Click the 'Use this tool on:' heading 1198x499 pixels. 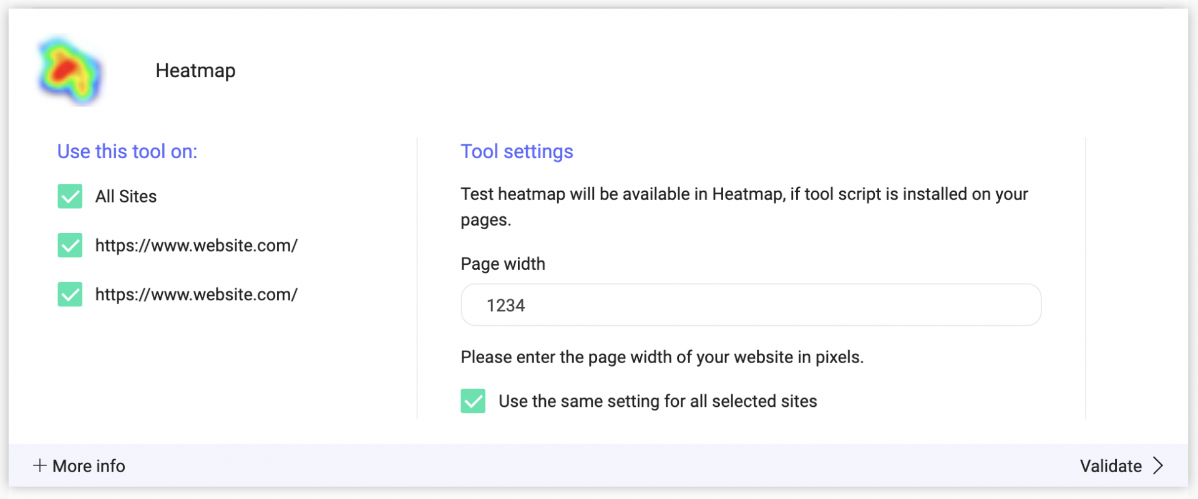(127, 151)
